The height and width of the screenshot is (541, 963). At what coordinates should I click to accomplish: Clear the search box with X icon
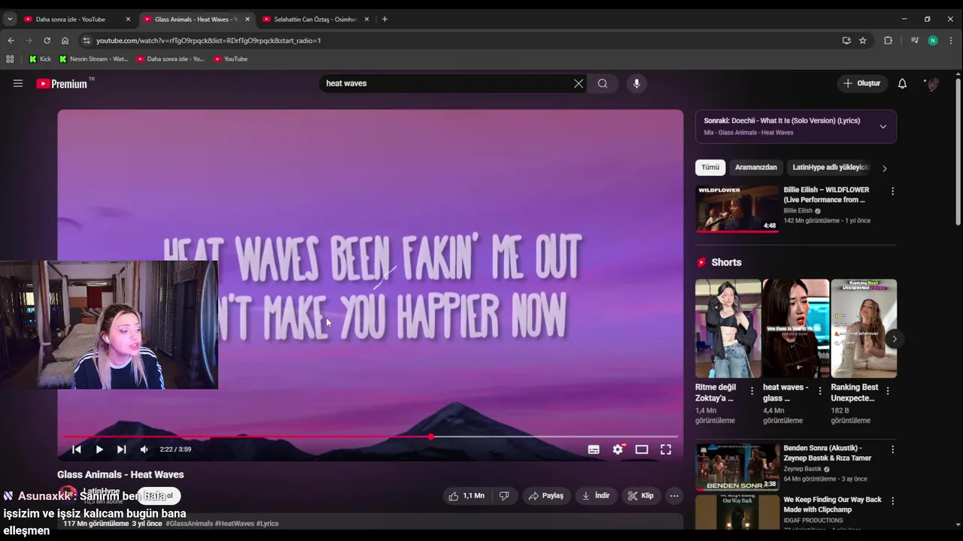(579, 83)
